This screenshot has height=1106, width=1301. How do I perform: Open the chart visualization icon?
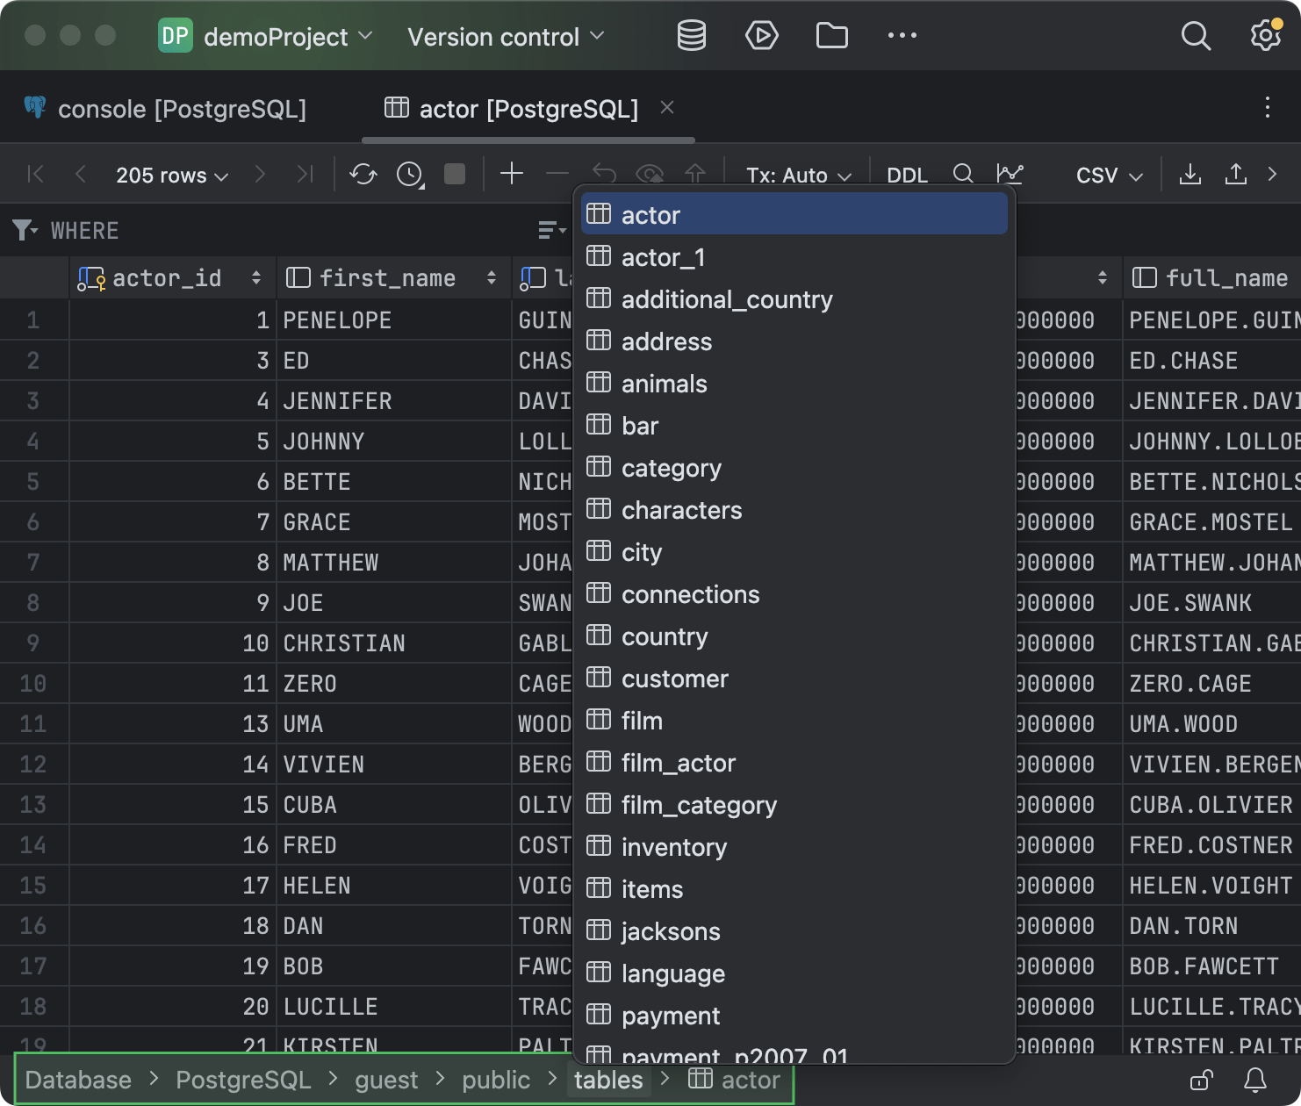coord(1010,174)
